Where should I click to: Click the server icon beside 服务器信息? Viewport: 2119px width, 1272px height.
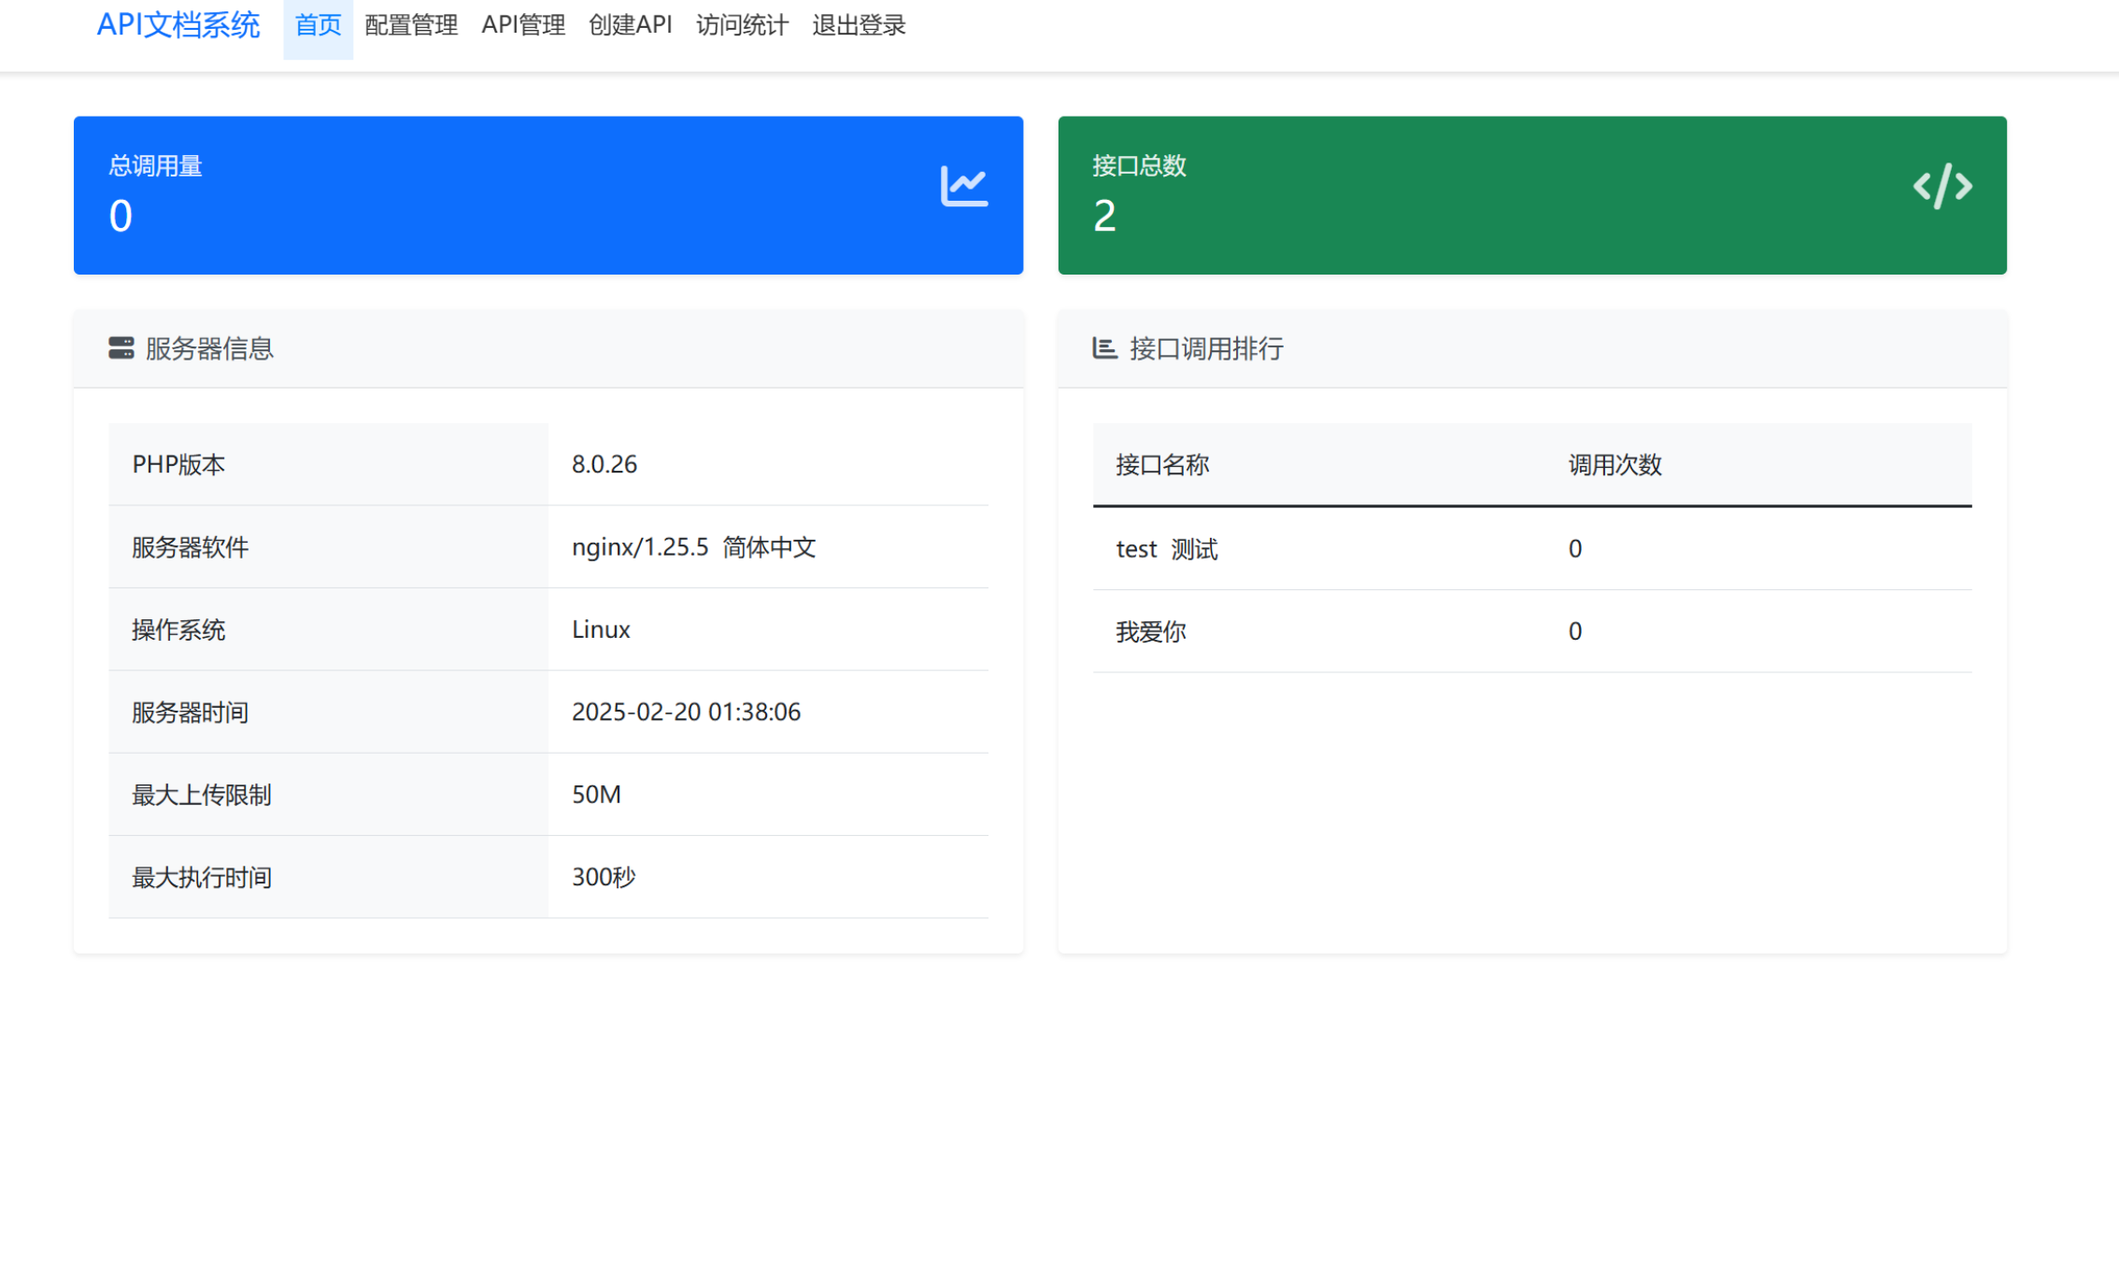click(x=121, y=347)
